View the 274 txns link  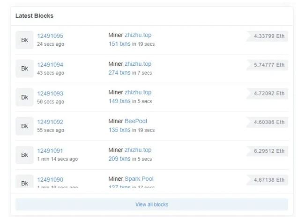click(119, 73)
